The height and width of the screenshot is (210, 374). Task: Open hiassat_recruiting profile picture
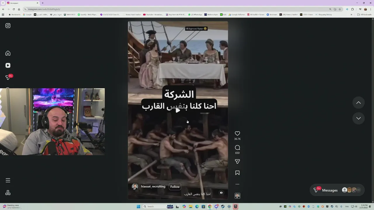tap(135, 187)
